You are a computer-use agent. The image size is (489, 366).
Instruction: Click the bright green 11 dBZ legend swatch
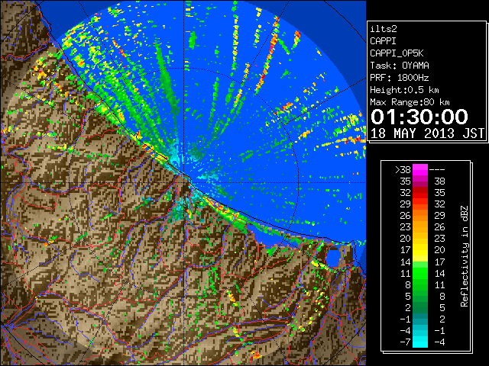[420, 273]
